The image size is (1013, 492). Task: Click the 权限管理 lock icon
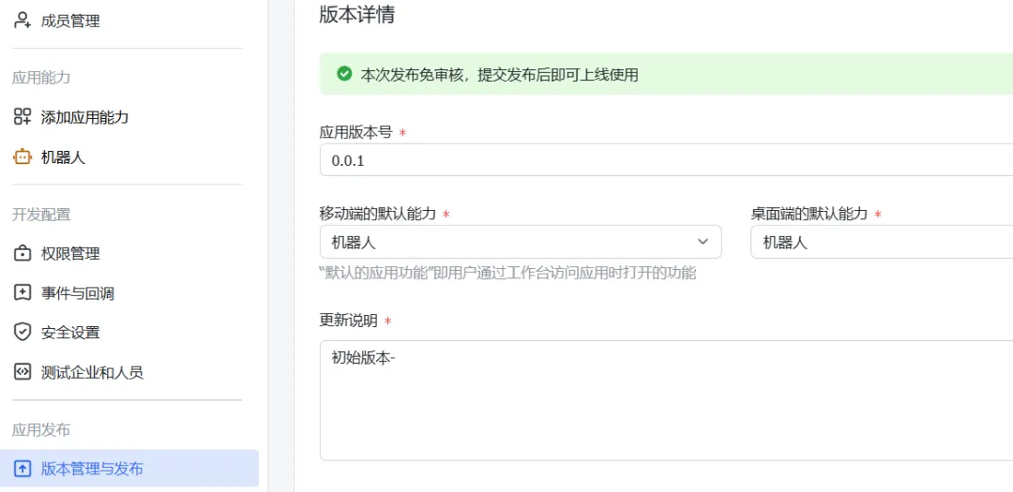[x=23, y=253]
